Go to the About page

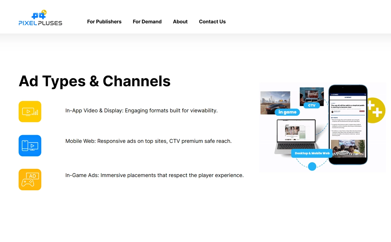click(x=180, y=22)
